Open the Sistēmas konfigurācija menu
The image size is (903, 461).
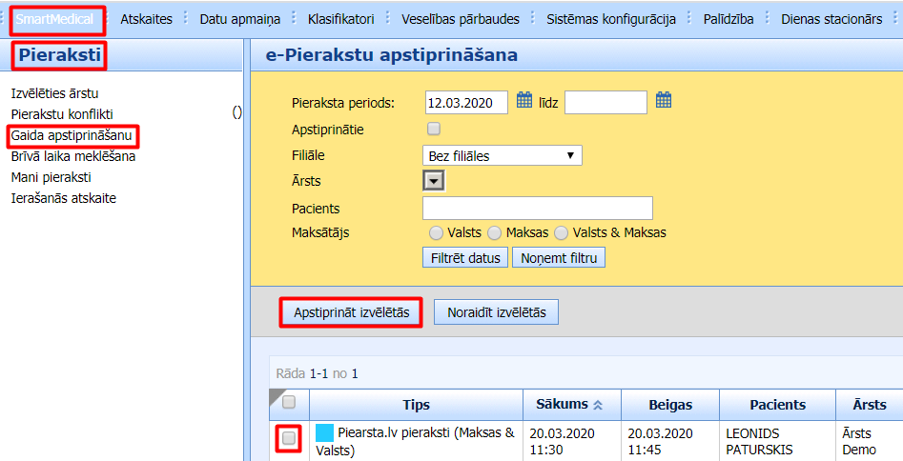611,19
